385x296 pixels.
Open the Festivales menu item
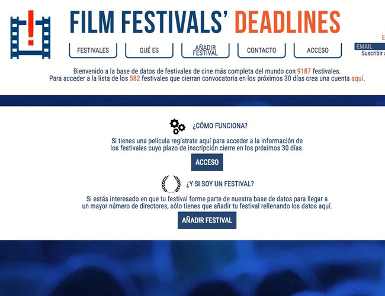(93, 50)
